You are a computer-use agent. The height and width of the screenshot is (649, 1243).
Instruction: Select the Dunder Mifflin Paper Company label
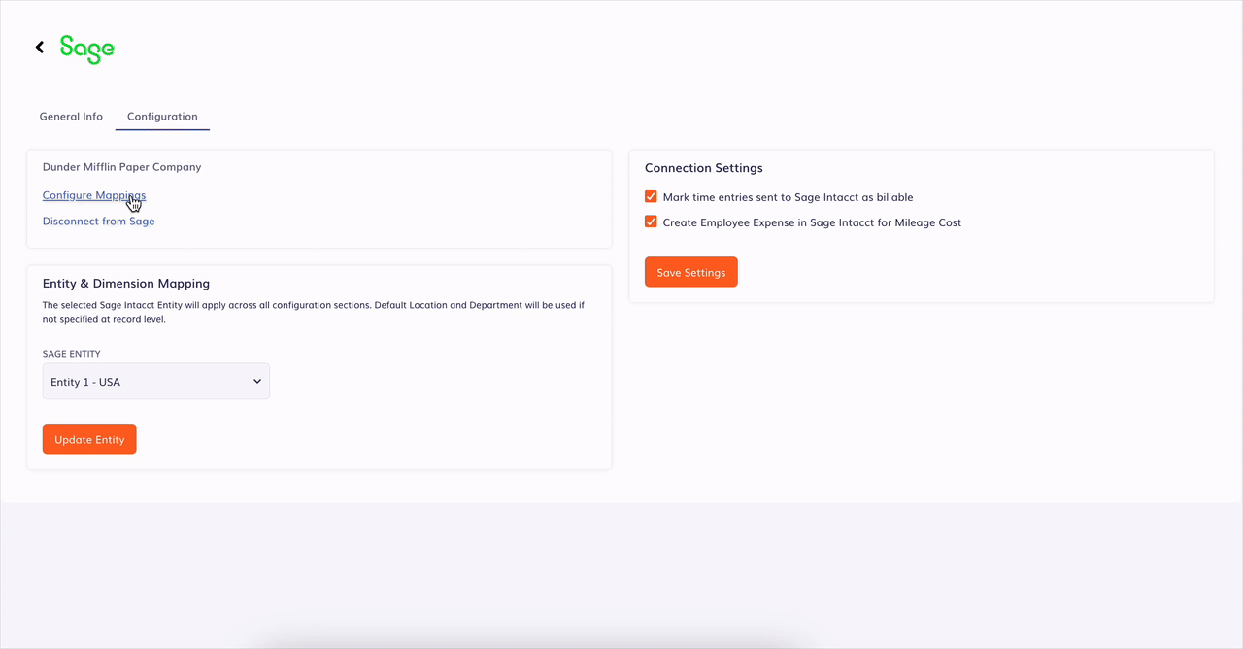pyautogui.click(x=121, y=166)
